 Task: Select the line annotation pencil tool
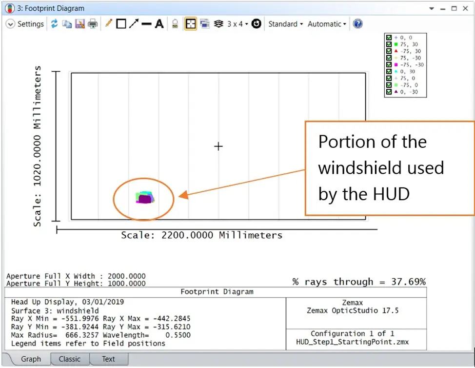[108, 23]
